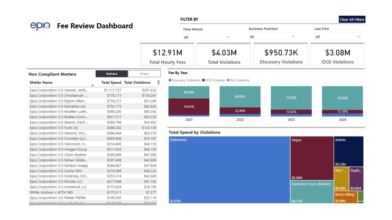Screen dimensions: 392x220
Task: Select the Total Hourly Fees card
Action: [167, 54]
